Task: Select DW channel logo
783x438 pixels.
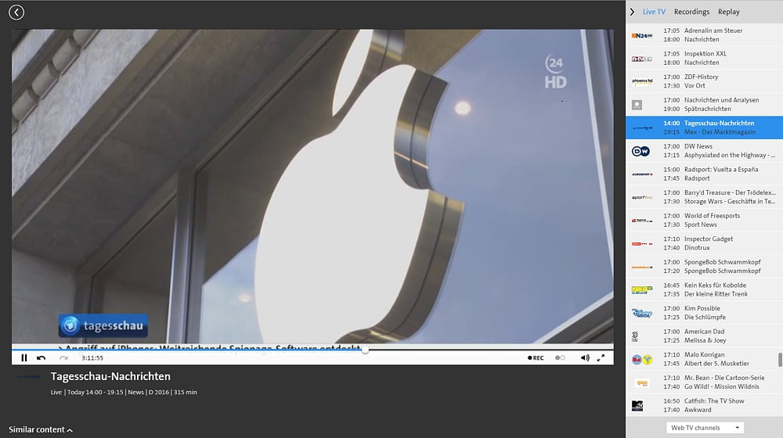Action: tap(640, 151)
